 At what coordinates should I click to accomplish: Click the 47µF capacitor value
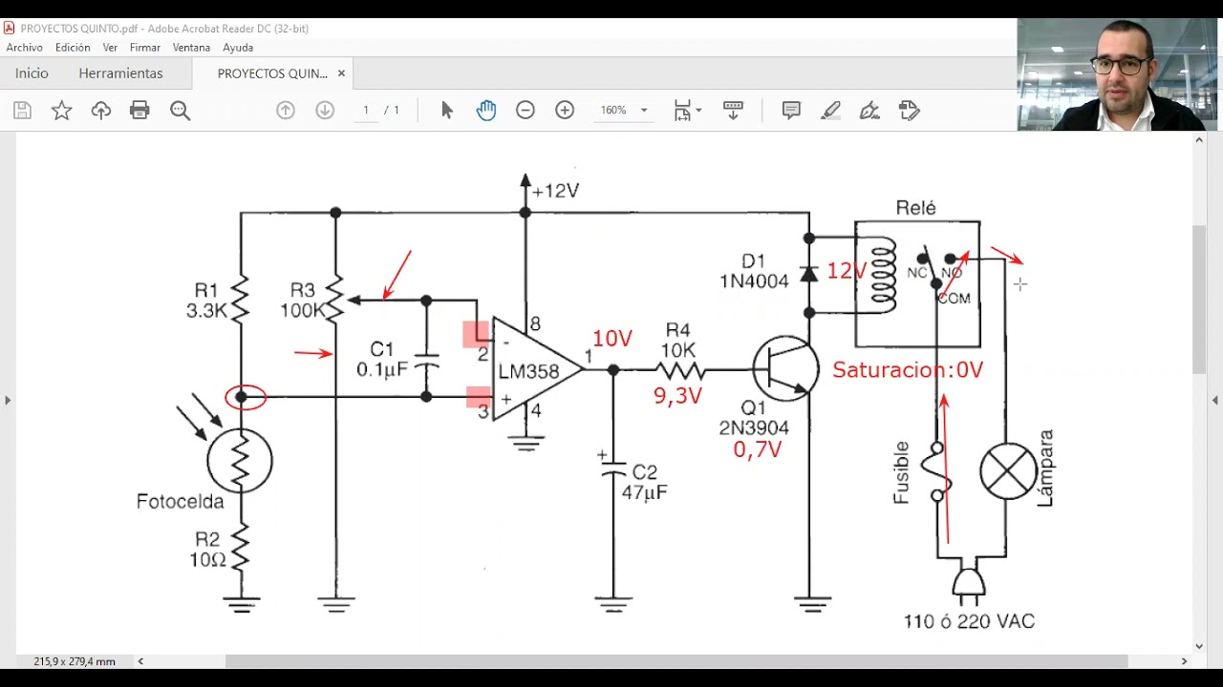[644, 492]
